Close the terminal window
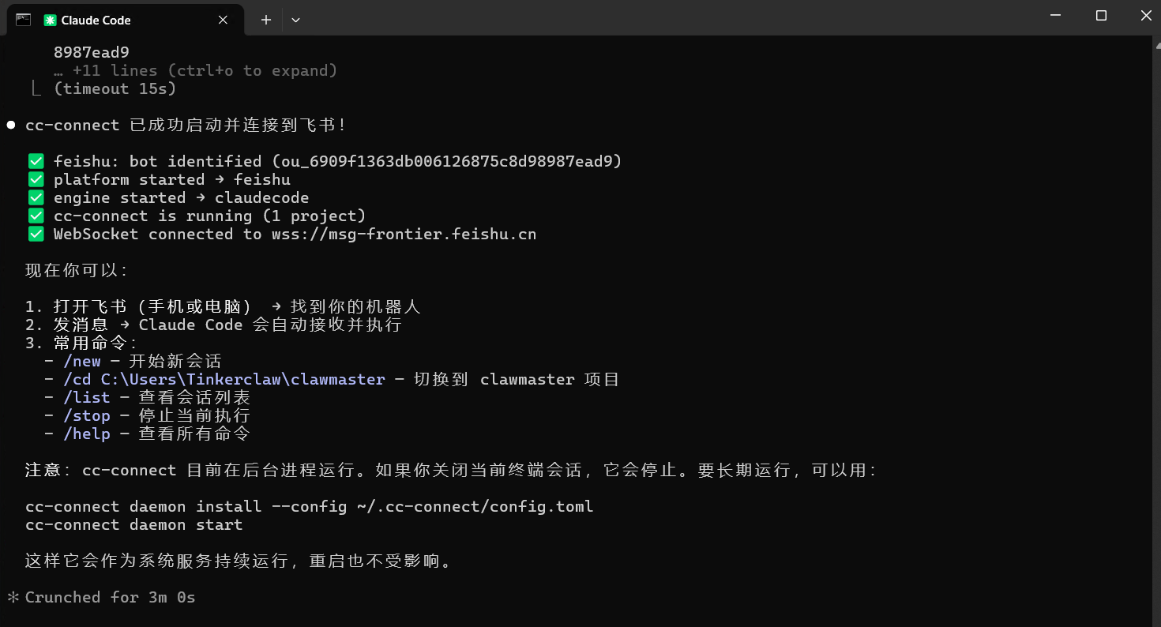Image resolution: width=1161 pixels, height=627 pixels. 1144,16
